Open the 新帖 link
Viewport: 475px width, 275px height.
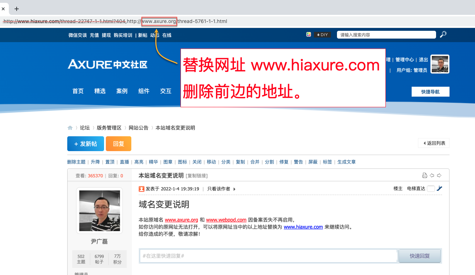[x=143, y=35]
